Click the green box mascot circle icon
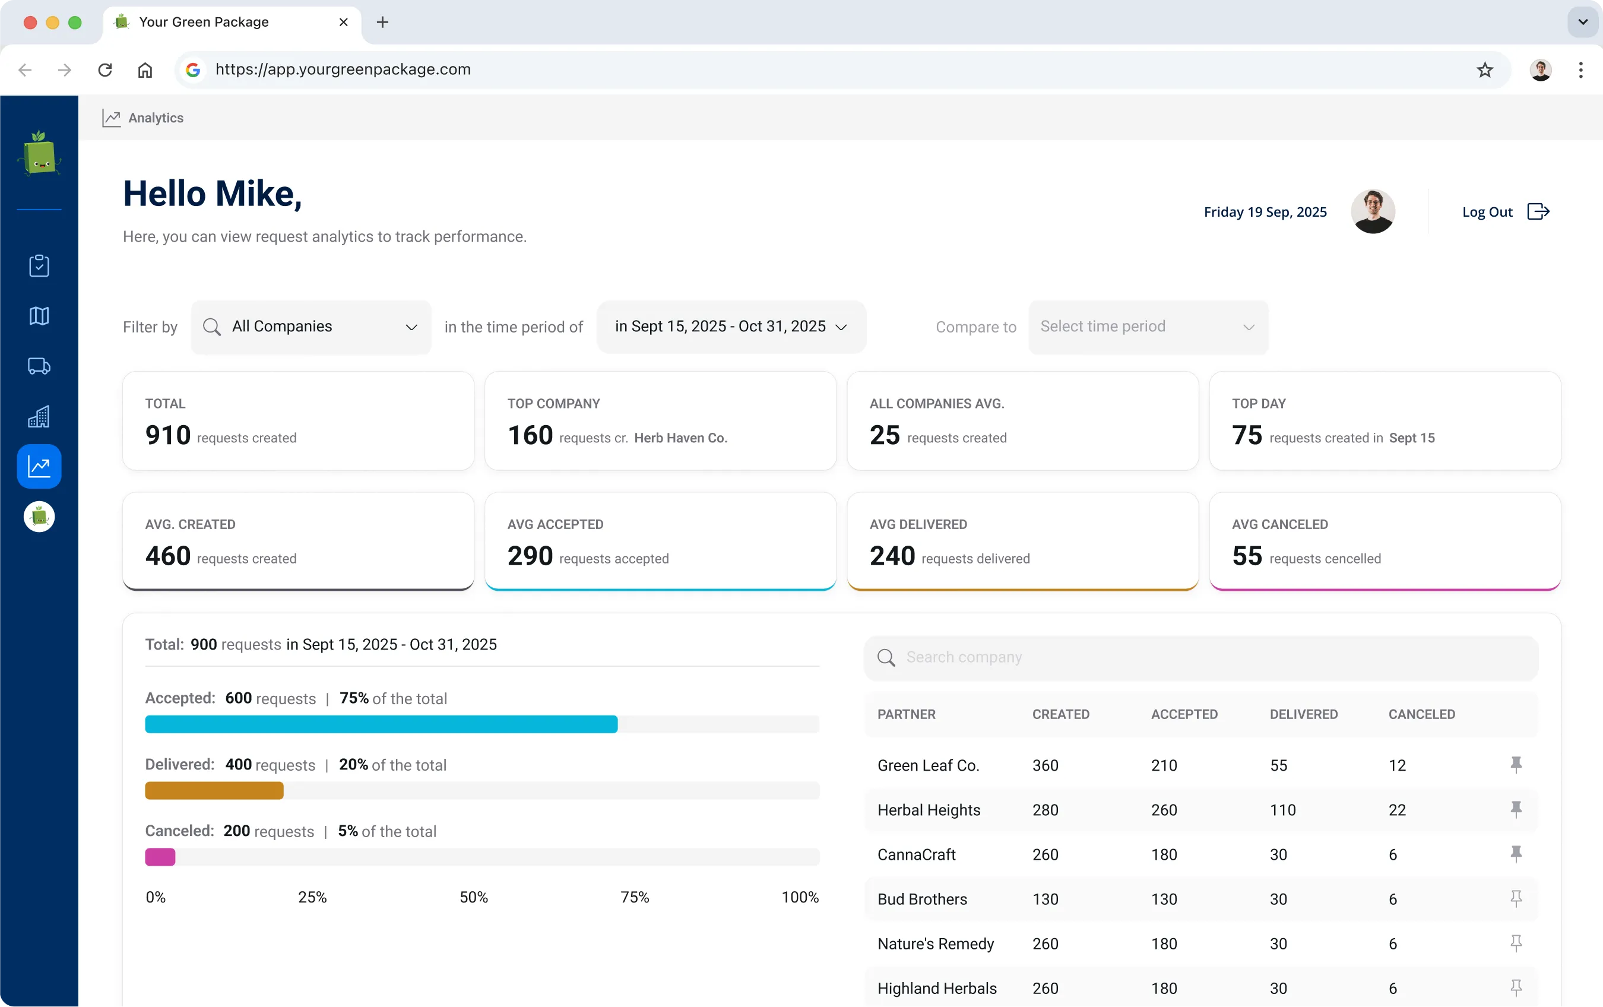This screenshot has width=1603, height=1007. [x=39, y=517]
